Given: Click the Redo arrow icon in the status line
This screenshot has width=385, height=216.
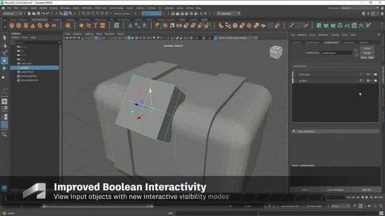Looking at the screenshot, I should (48, 13).
